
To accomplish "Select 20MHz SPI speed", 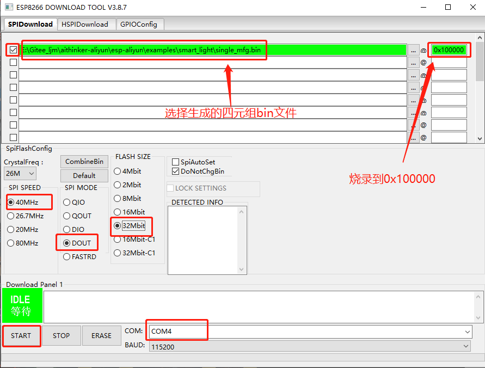I will tap(23, 230).
